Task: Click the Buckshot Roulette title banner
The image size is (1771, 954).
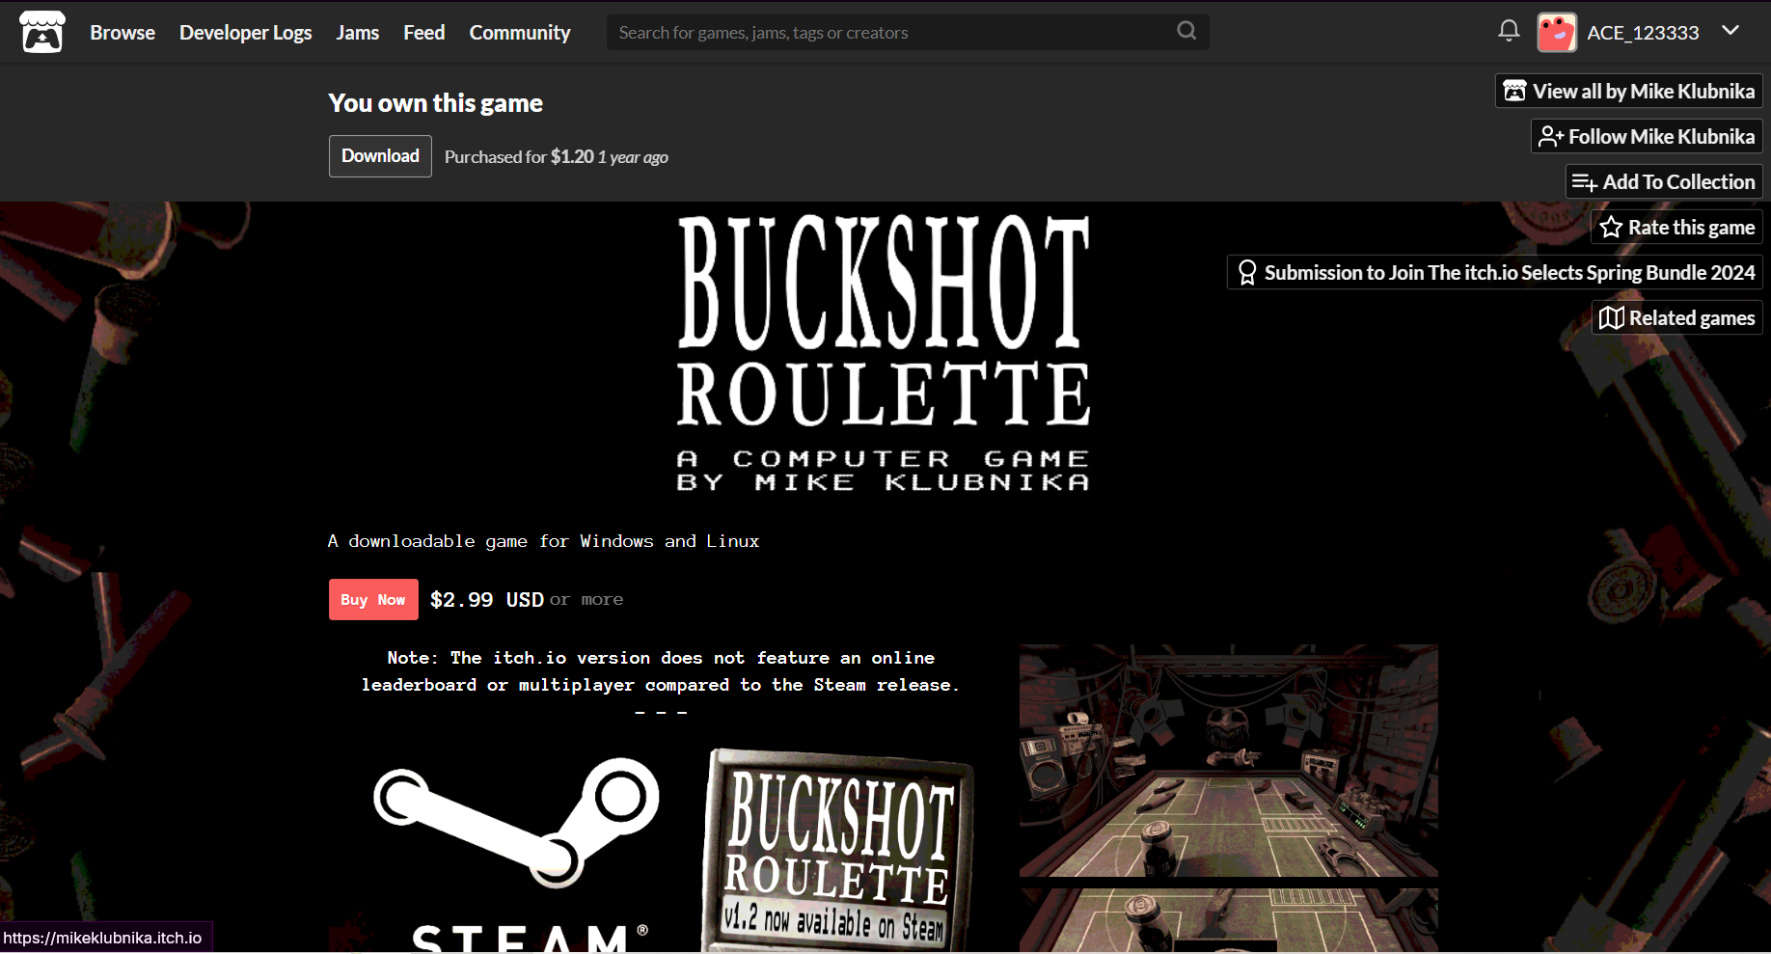Action: pos(884,353)
